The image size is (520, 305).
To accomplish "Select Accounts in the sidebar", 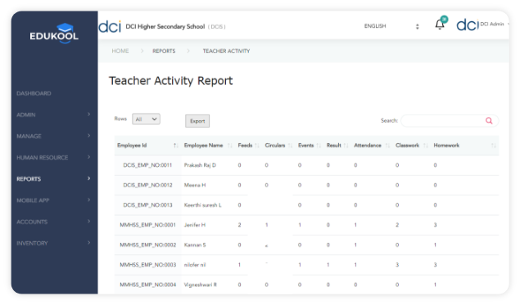I will 32,222.
